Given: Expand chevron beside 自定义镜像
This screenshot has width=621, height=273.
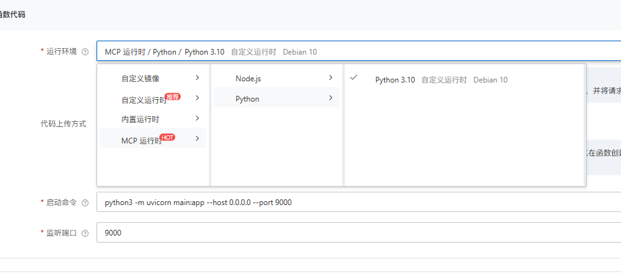Looking at the screenshot, I should (197, 77).
